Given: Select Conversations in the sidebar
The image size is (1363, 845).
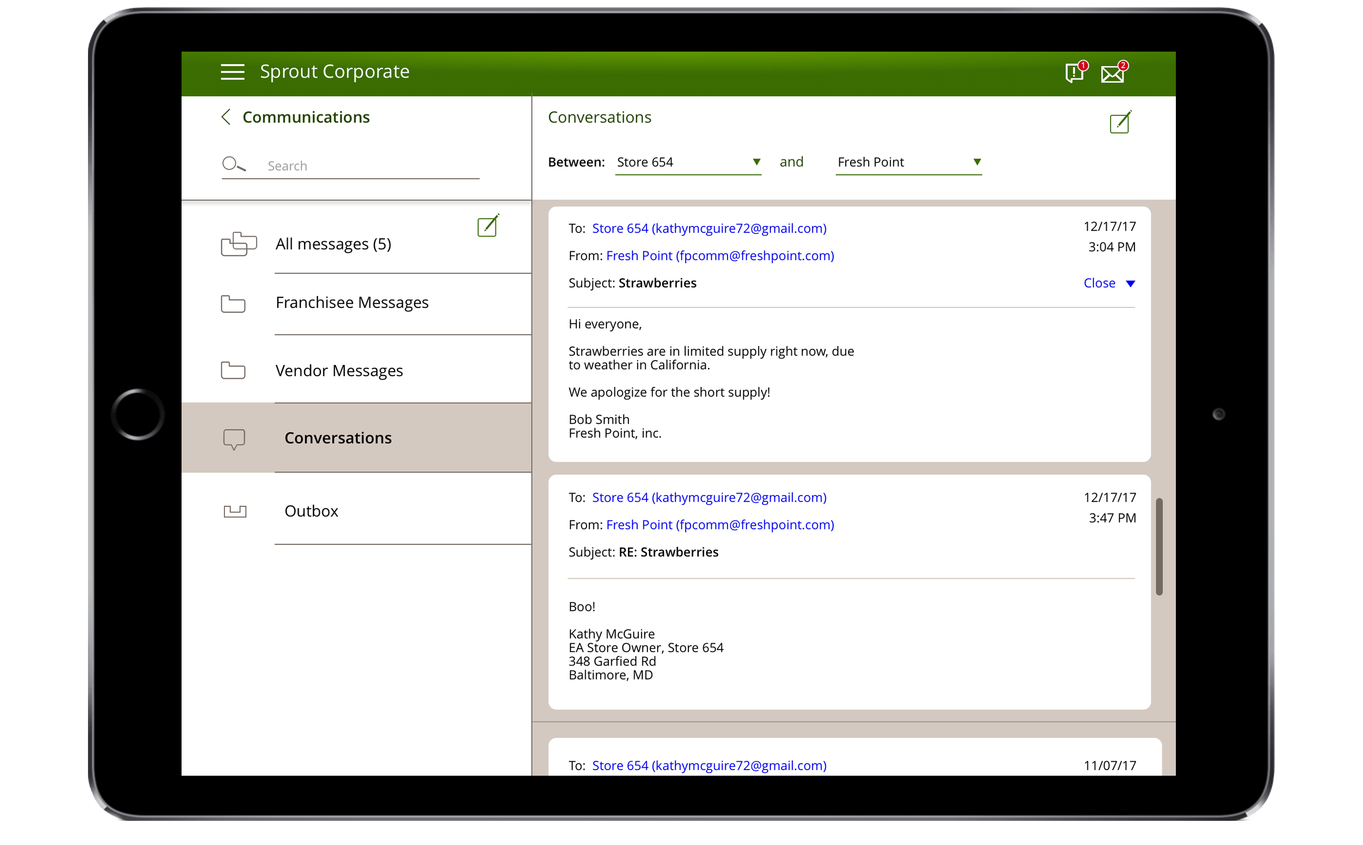Looking at the screenshot, I should point(356,438).
